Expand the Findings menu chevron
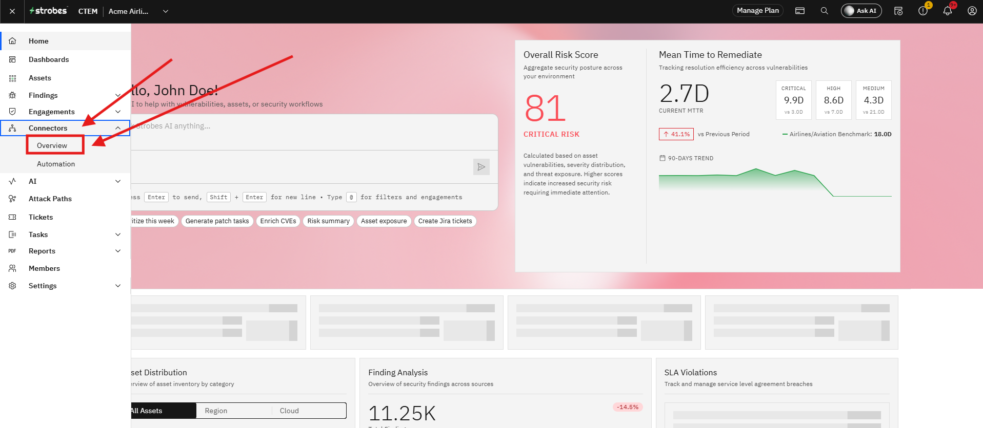Screen dimensions: 983x428 click(x=118, y=95)
